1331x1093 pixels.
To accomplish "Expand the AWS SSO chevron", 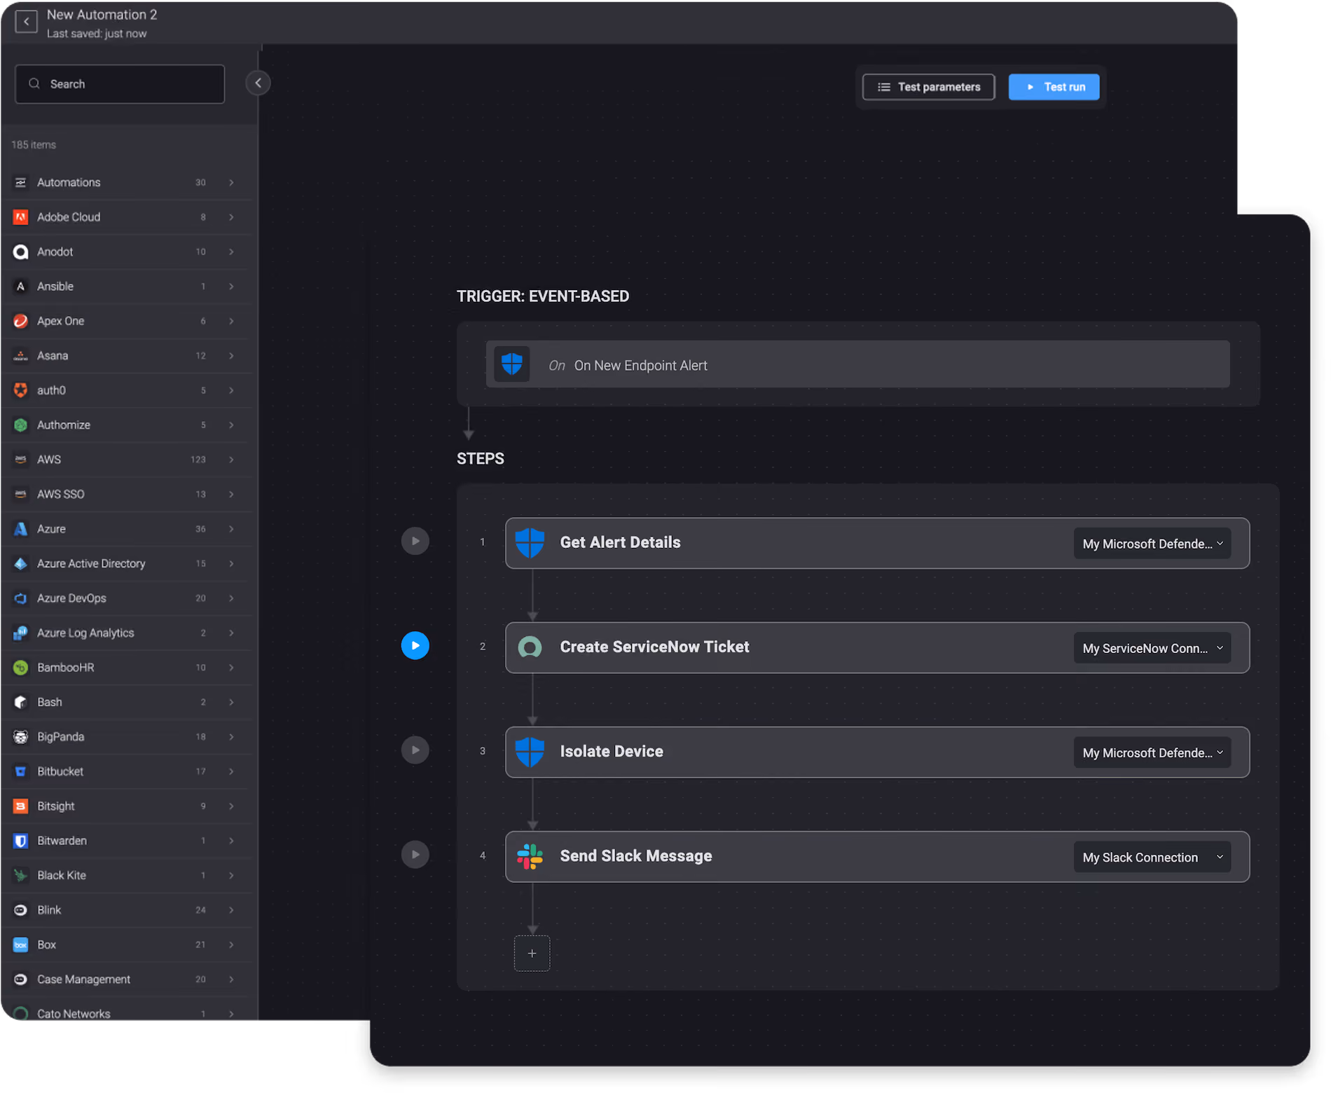I will pyautogui.click(x=231, y=495).
